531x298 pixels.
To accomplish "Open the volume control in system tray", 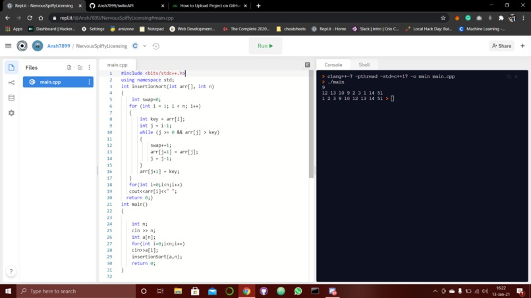I will point(485,291).
